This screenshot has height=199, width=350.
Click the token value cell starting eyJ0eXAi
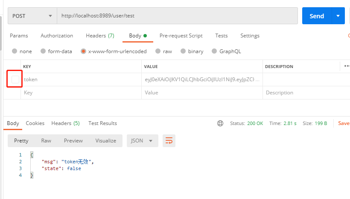[202, 80]
